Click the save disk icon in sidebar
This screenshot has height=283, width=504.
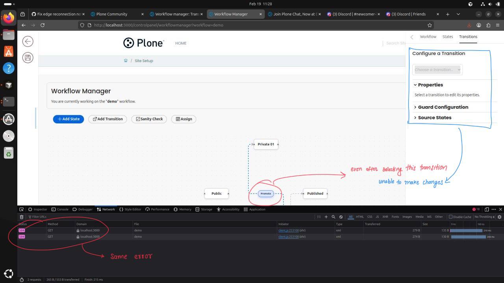click(28, 58)
